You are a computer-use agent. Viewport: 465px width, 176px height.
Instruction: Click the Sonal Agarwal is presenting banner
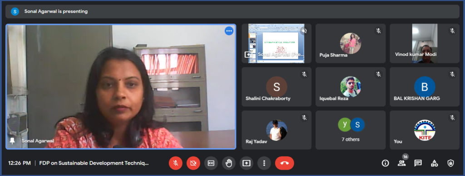click(232, 11)
